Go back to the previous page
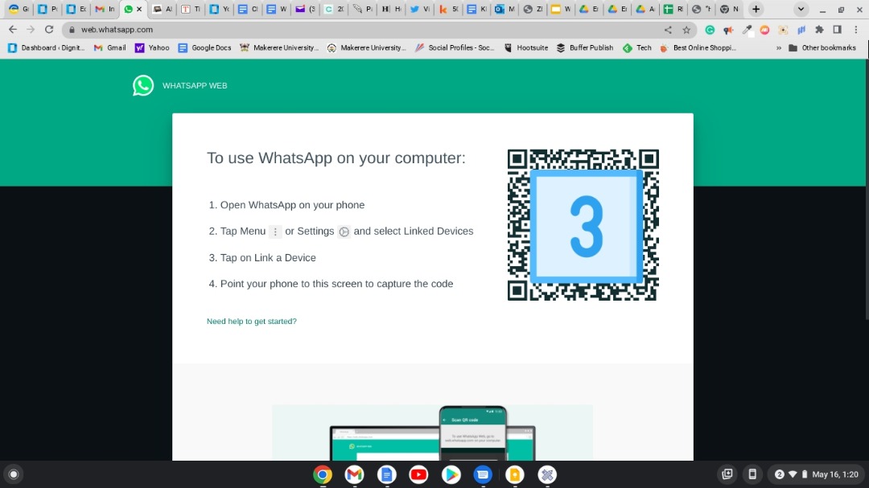The width and height of the screenshot is (869, 488). [x=13, y=30]
